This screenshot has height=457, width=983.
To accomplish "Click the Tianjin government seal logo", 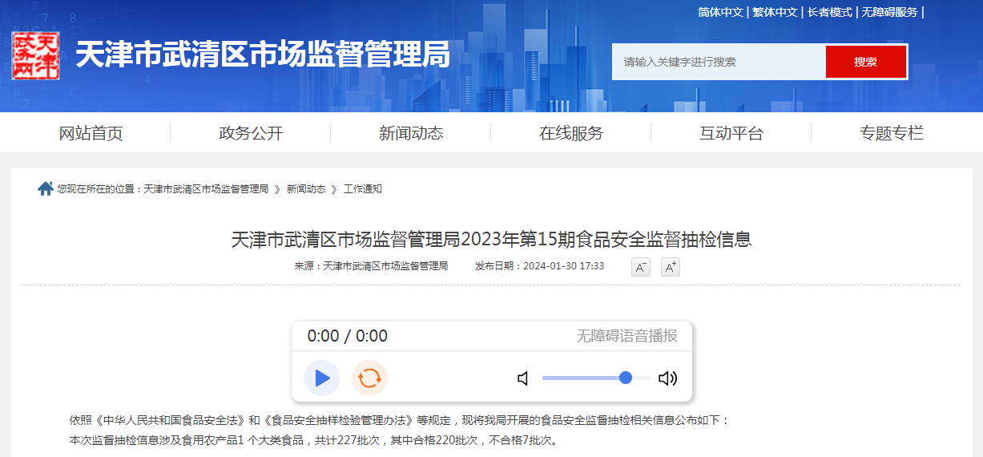I will pos(36,55).
